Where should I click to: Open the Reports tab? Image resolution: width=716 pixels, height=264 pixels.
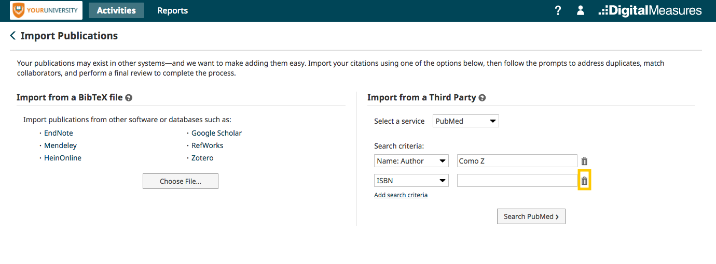[173, 10]
